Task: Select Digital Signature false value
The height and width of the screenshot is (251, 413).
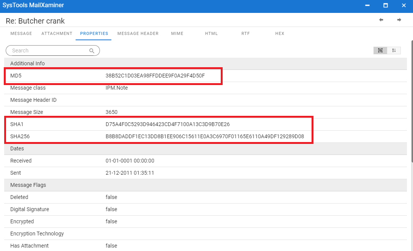Action: (111, 209)
